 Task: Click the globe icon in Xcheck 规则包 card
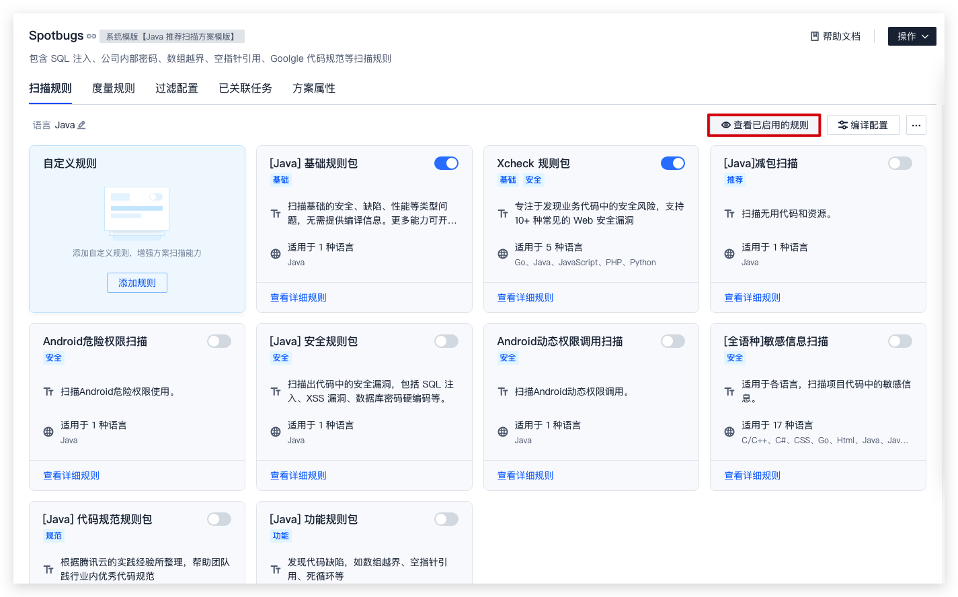tap(503, 254)
